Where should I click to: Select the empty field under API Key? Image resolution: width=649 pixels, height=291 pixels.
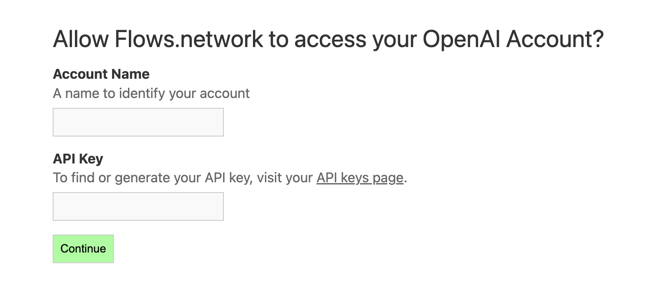tap(138, 206)
